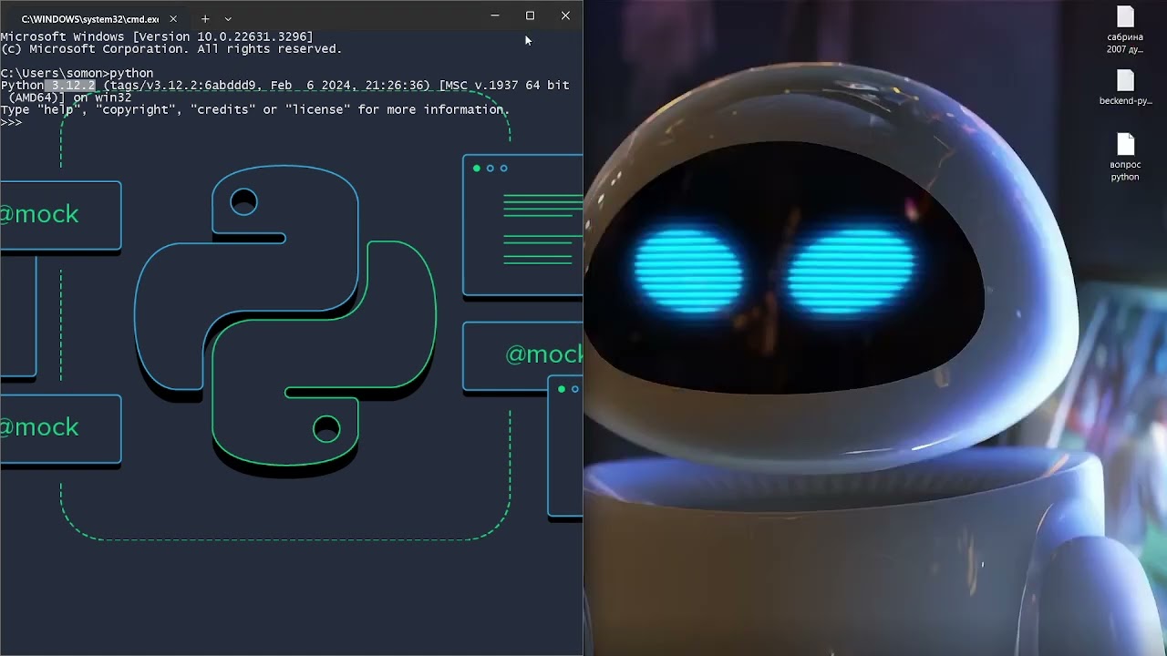Minimize the terminal window
1167x656 pixels.
coord(495,15)
